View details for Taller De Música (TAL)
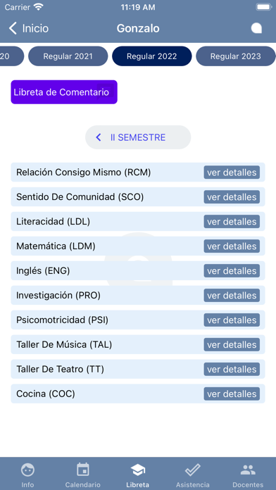 point(232,345)
